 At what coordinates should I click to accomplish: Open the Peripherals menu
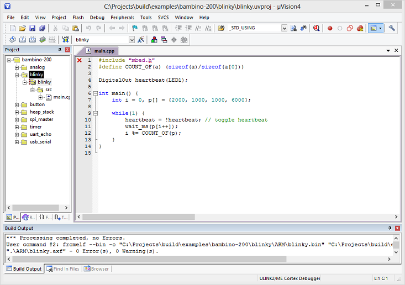click(123, 17)
